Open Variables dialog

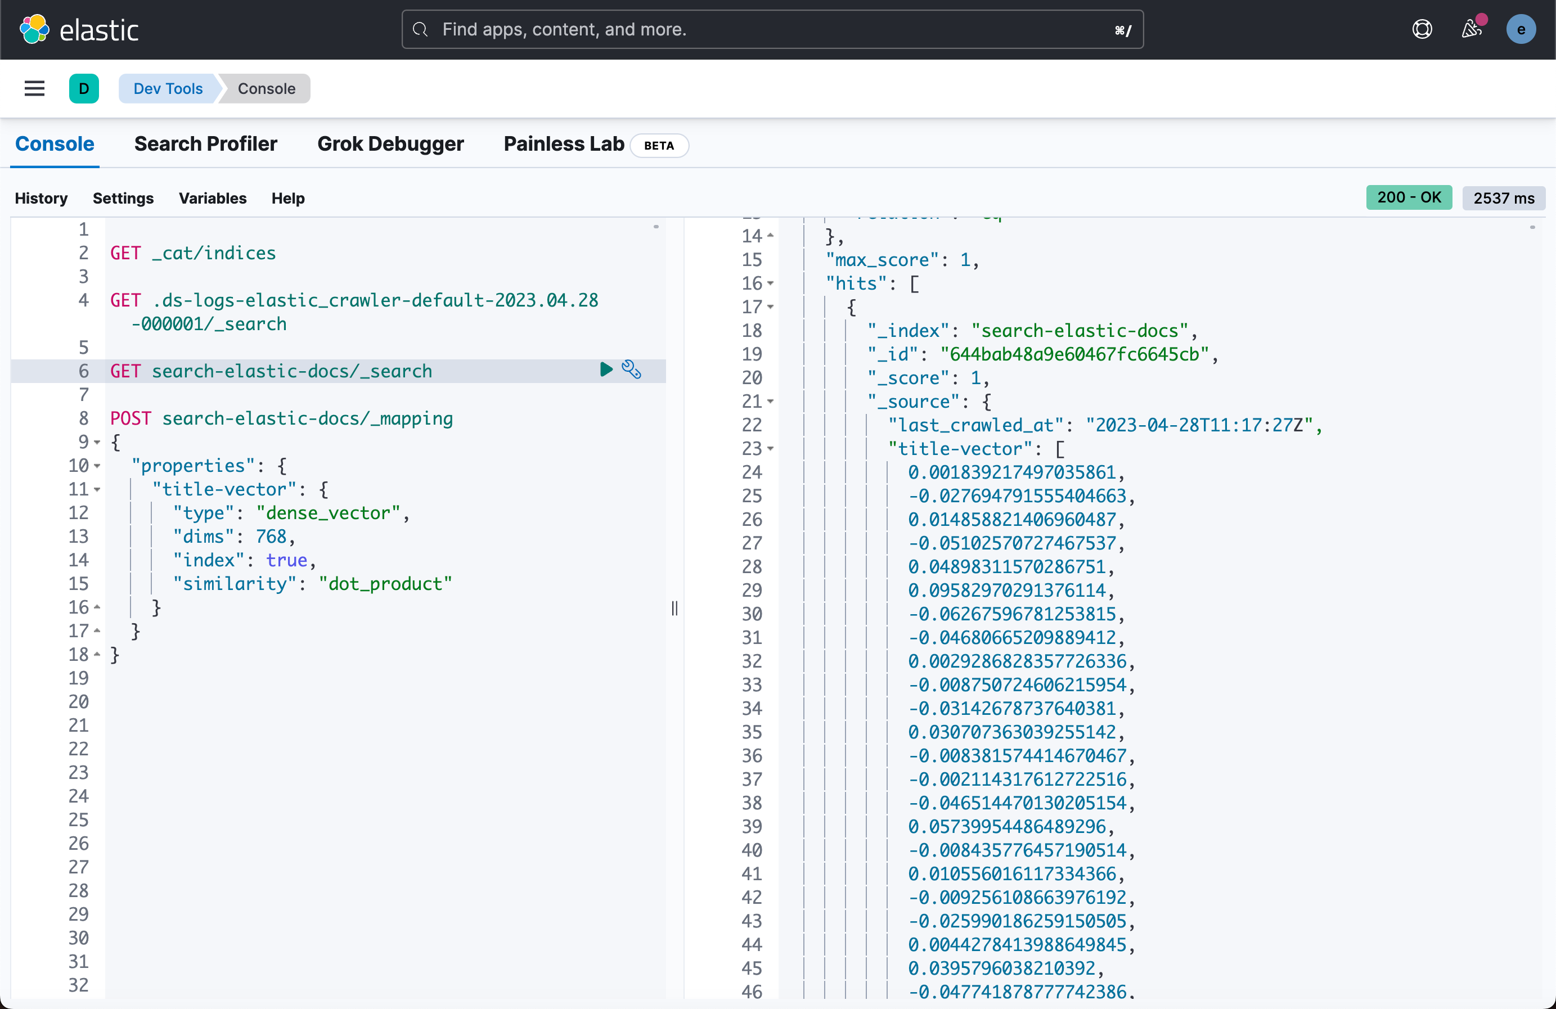tap(213, 198)
